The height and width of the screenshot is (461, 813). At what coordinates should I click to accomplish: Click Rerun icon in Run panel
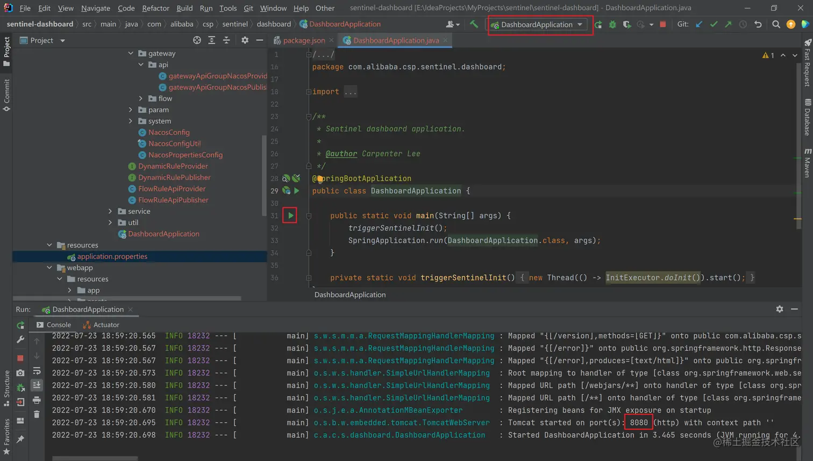[x=20, y=325]
